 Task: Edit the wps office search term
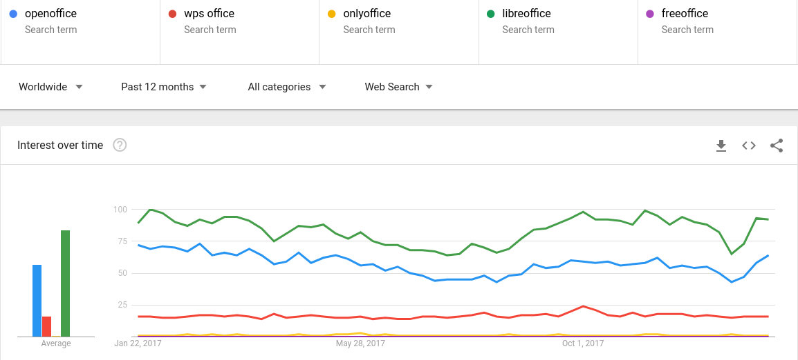[209, 14]
